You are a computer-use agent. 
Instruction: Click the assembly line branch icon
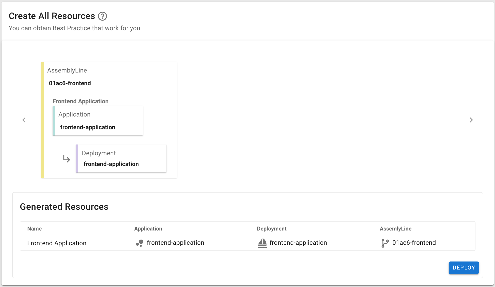385,243
